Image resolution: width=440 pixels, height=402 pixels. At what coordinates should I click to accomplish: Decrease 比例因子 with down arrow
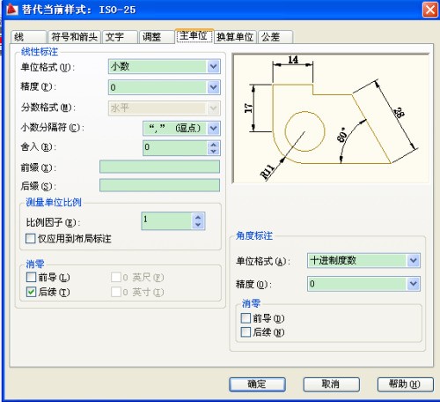click(x=198, y=225)
